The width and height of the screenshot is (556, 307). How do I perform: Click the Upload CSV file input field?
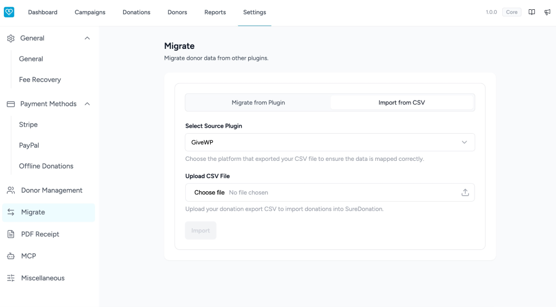[x=330, y=192]
